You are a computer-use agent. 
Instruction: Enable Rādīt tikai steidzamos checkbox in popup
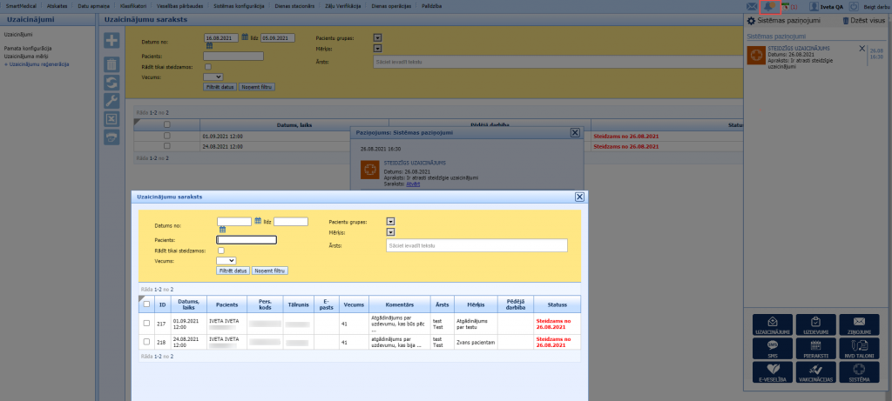pyautogui.click(x=221, y=251)
